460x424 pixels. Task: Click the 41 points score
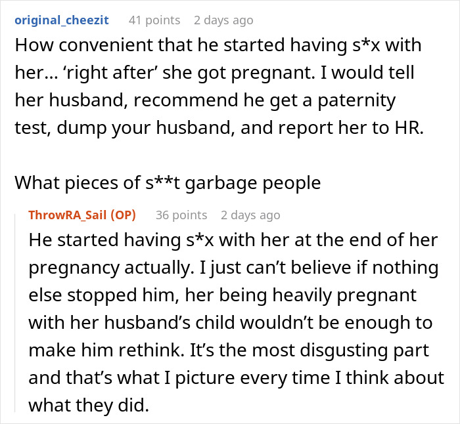pyautogui.click(x=154, y=20)
